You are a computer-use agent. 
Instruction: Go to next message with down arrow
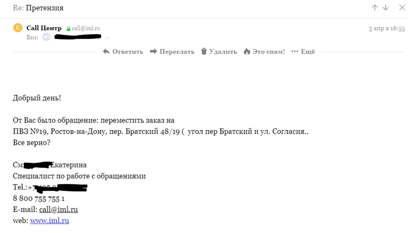(x=385, y=8)
